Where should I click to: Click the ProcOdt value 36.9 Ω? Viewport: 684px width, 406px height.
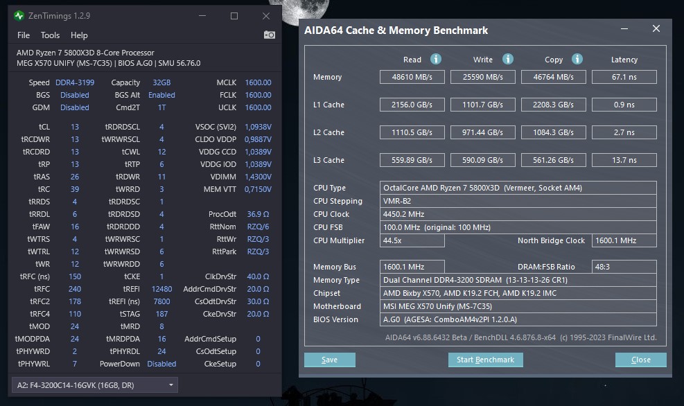click(x=258, y=214)
